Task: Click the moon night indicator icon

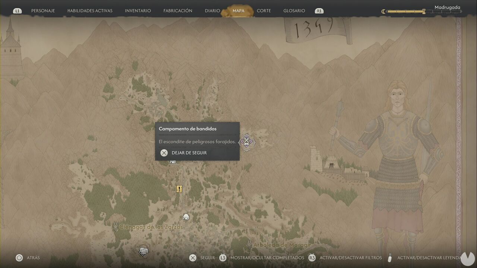Action: pyautogui.click(x=383, y=12)
